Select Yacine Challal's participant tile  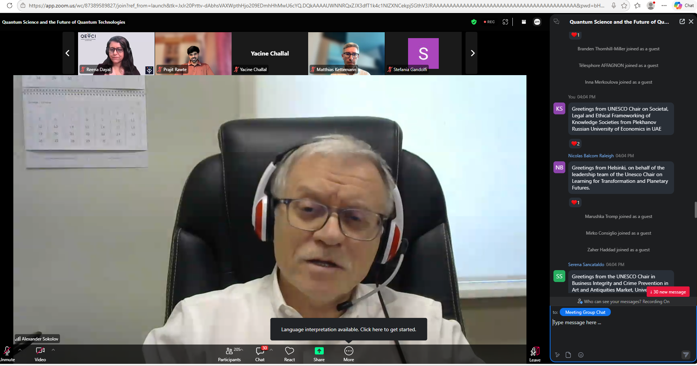click(270, 54)
